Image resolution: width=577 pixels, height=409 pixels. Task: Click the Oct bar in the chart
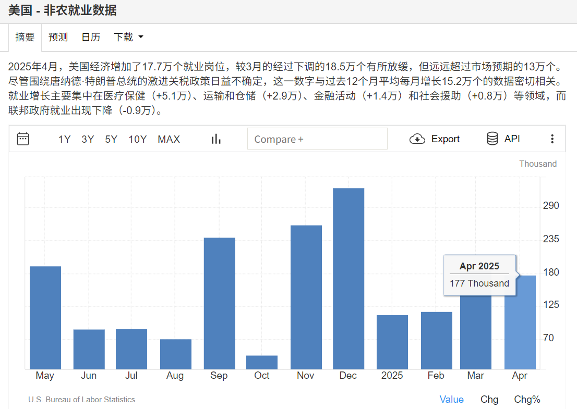click(x=262, y=362)
